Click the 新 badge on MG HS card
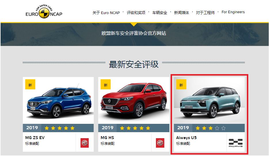Viewport: 269px width, 156px height. [x=106, y=84]
